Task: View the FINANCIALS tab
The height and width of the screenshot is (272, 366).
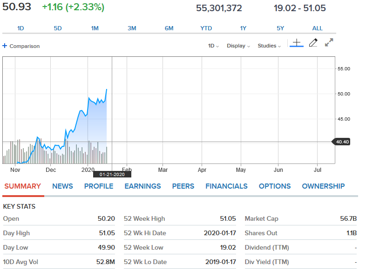Action: coord(226,186)
